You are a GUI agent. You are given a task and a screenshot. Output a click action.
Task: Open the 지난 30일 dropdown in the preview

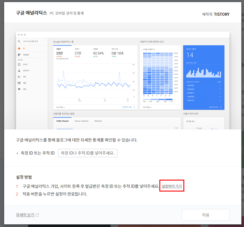(147, 107)
